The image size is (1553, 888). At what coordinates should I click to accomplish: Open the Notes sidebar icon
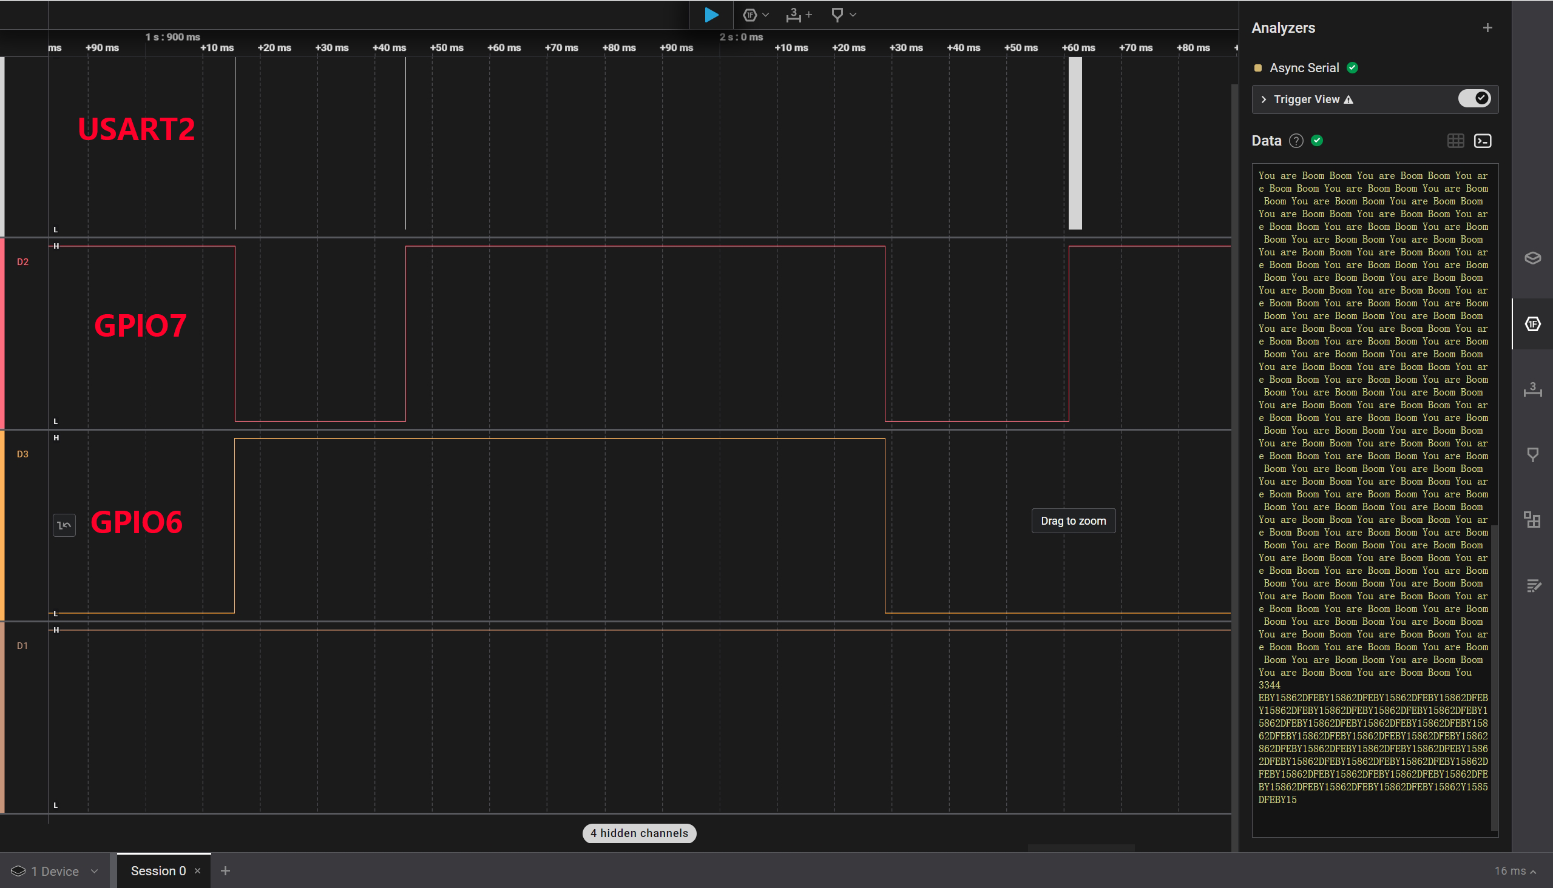pos(1532,585)
